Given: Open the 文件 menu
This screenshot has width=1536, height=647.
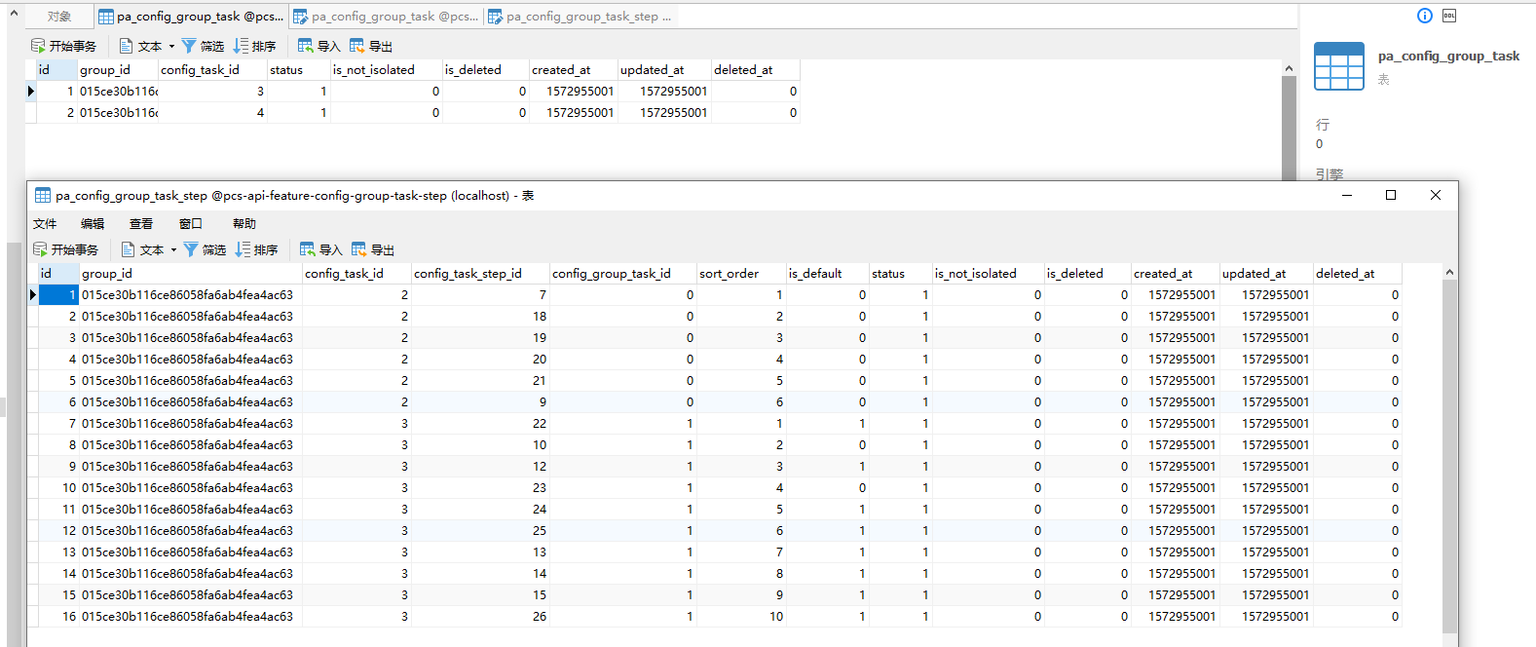Looking at the screenshot, I should click(x=45, y=223).
